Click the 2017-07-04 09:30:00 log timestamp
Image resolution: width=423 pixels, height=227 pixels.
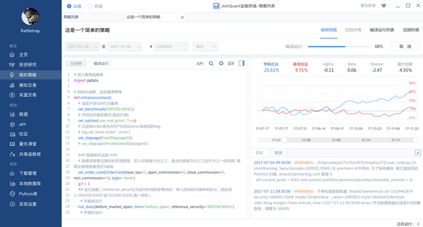272,163
